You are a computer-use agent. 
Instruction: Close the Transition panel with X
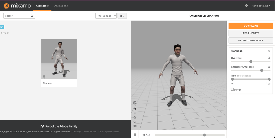269,51
